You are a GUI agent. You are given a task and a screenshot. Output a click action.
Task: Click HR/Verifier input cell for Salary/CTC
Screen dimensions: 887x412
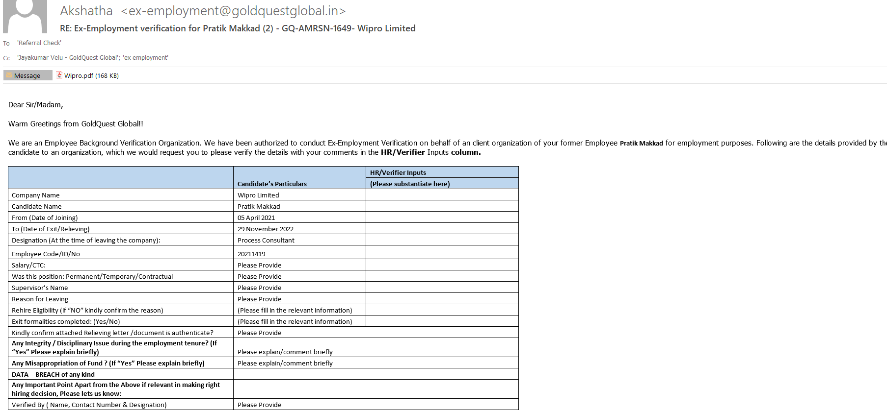tap(442, 265)
